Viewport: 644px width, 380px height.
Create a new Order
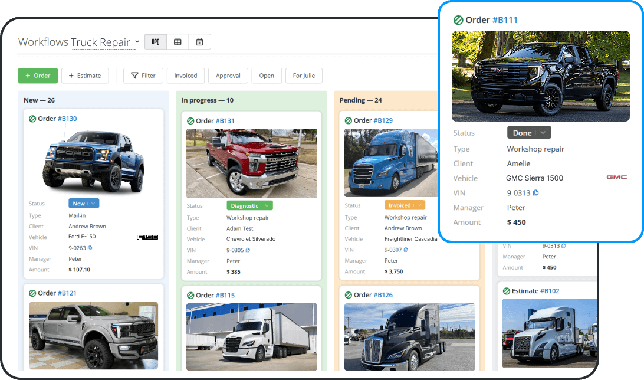click(37, 76)
